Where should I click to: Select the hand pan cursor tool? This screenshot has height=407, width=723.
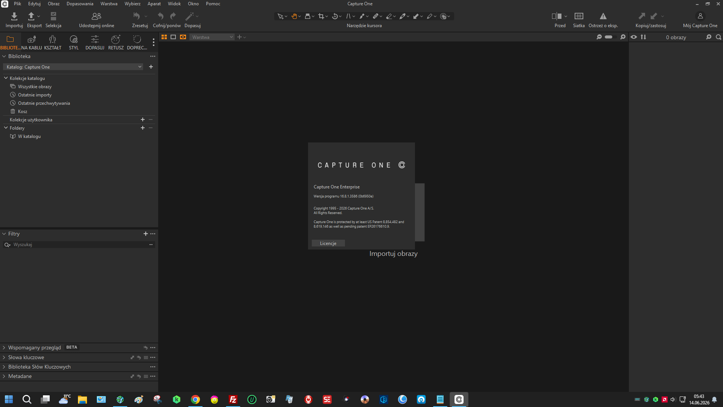click(294, 16)
